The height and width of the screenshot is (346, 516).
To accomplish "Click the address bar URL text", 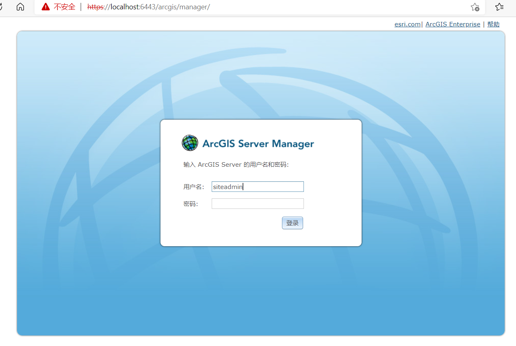I will (149, 7).
